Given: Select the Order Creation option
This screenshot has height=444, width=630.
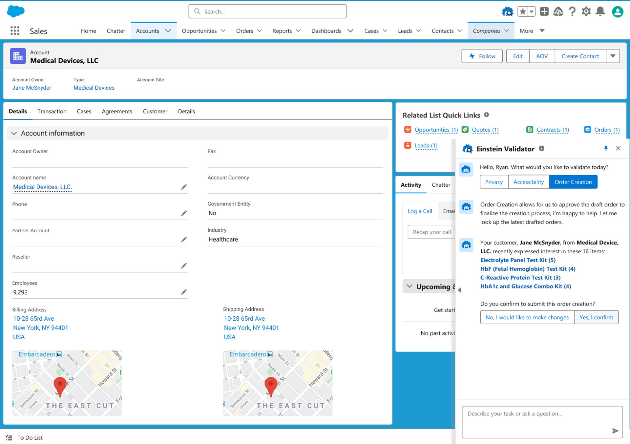Looking at the screenshot, I should (x=573, y=182).
